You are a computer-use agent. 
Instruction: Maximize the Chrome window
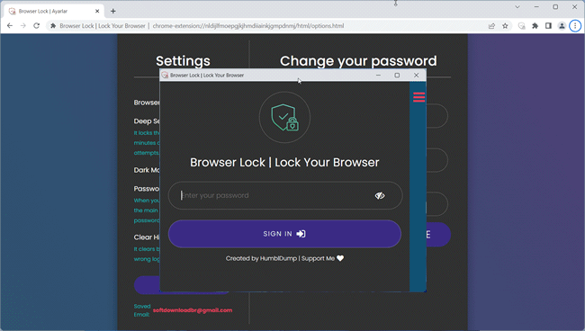[555, 6]
